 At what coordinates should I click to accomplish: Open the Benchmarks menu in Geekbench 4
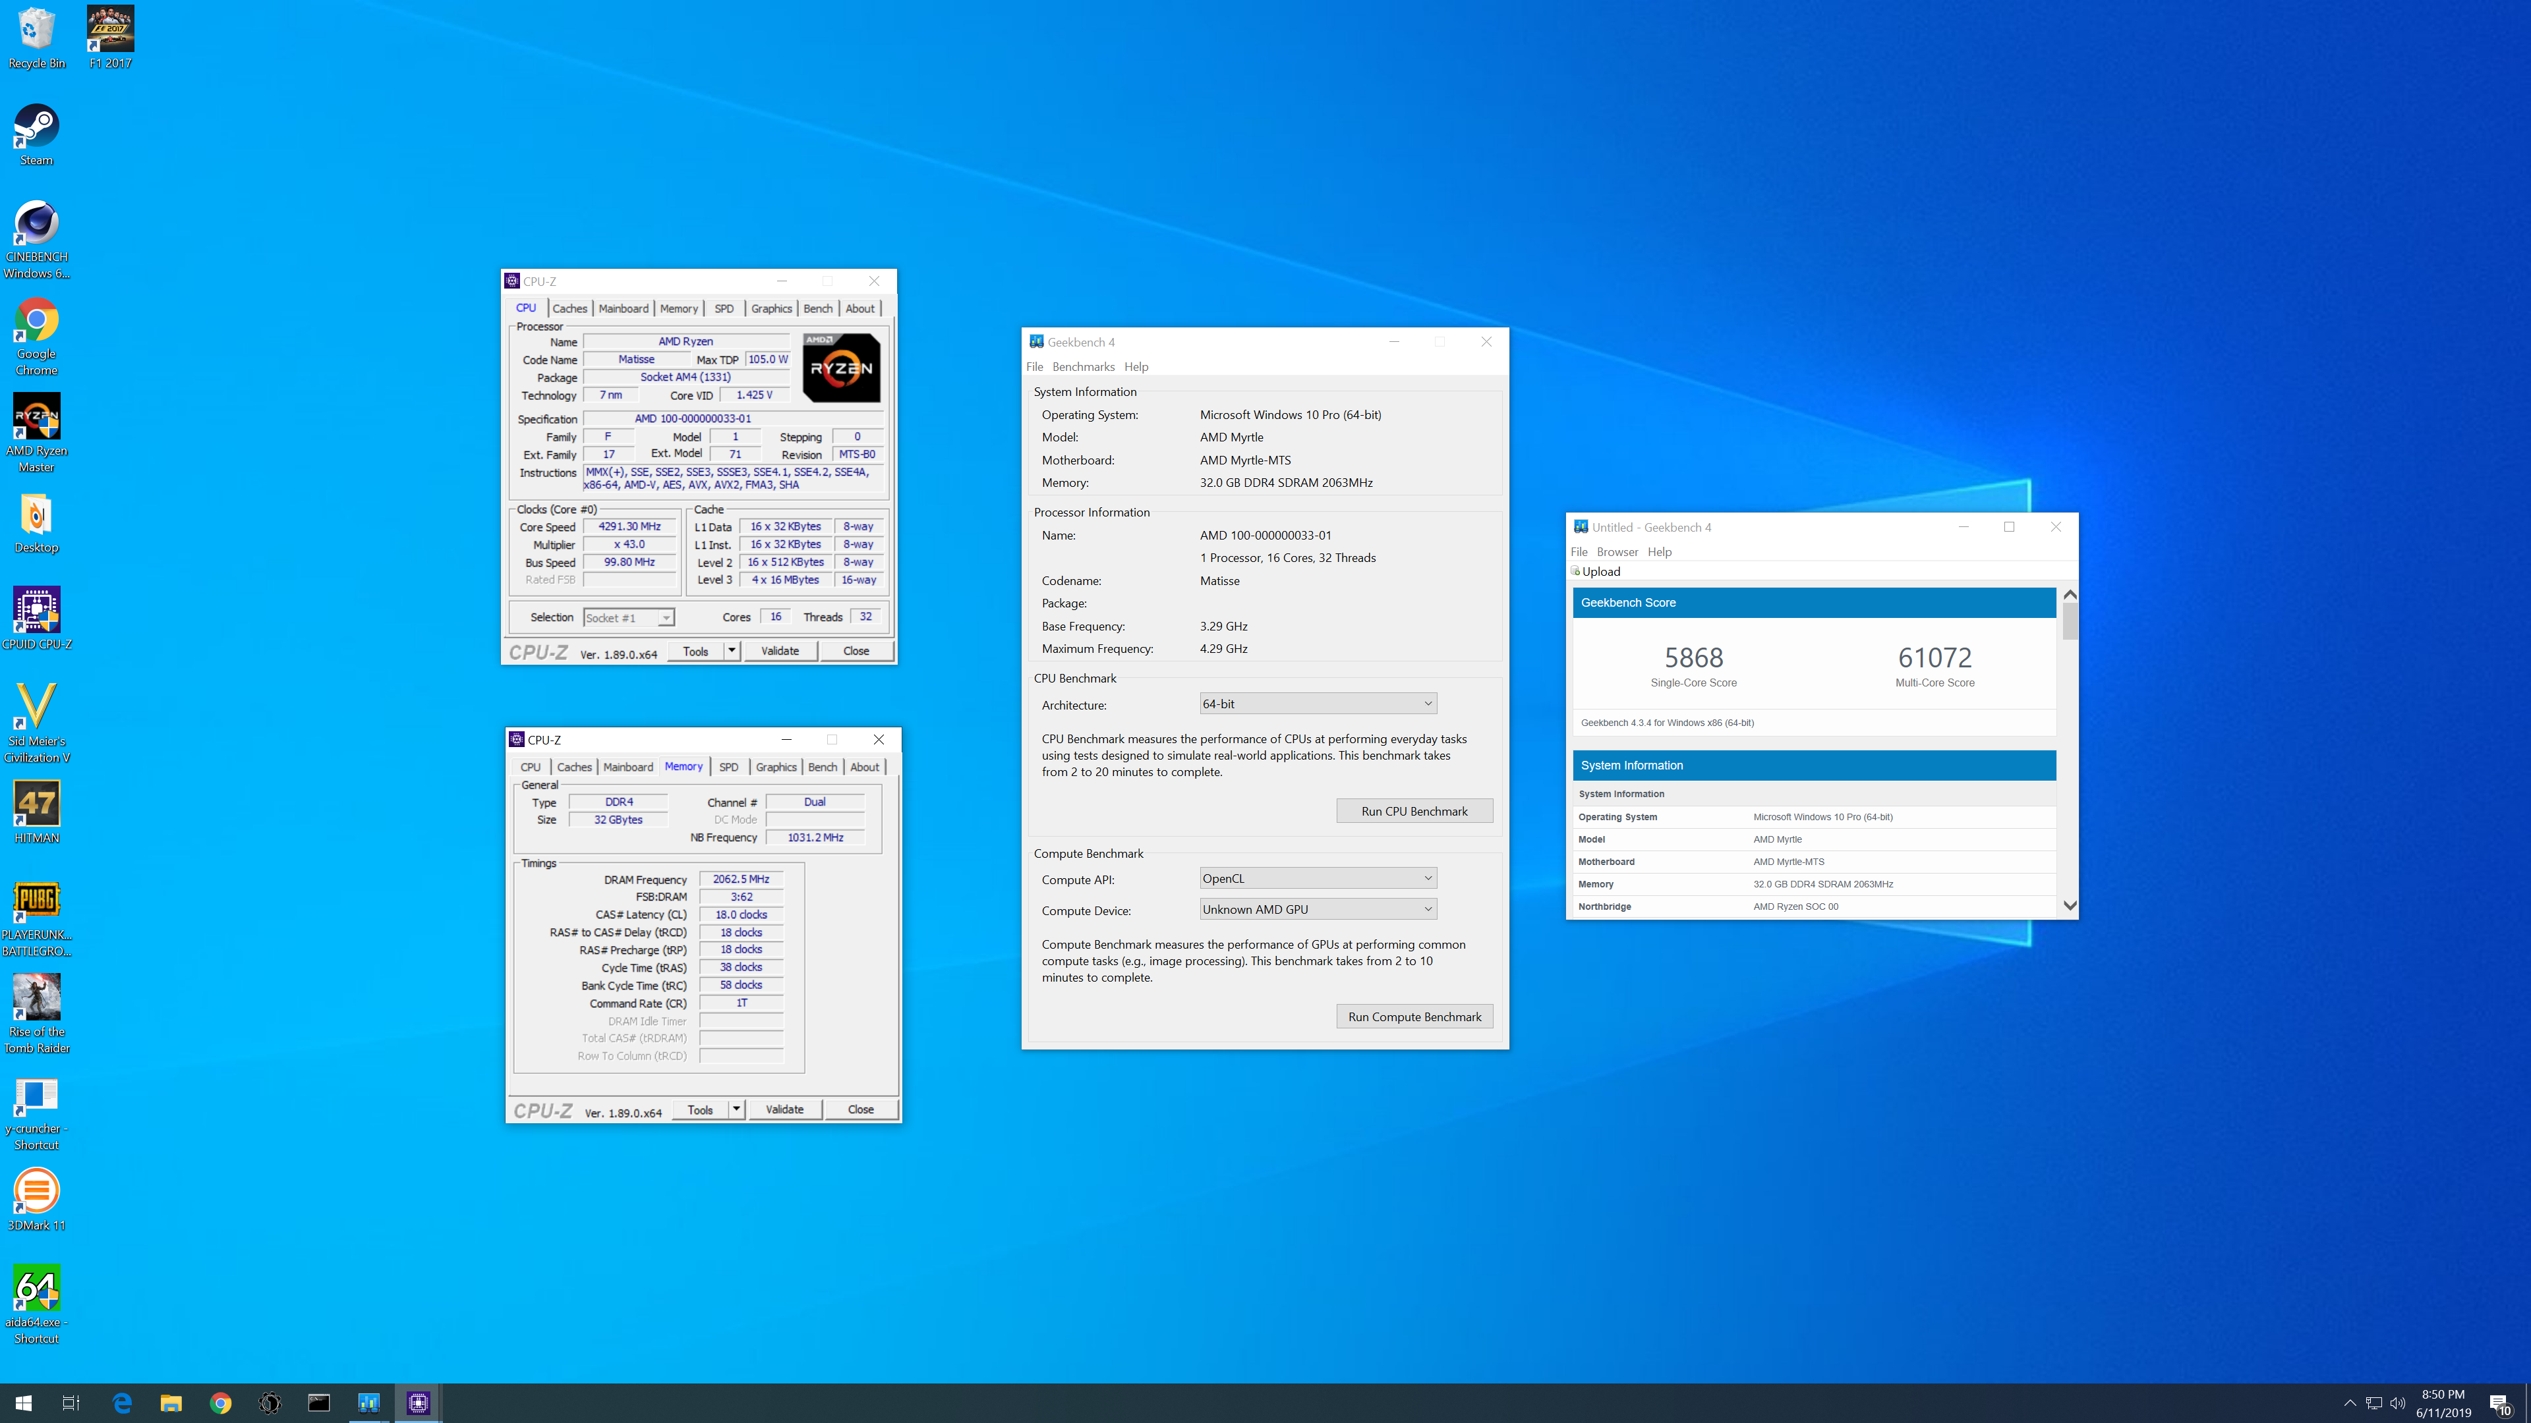[1083, 368]
